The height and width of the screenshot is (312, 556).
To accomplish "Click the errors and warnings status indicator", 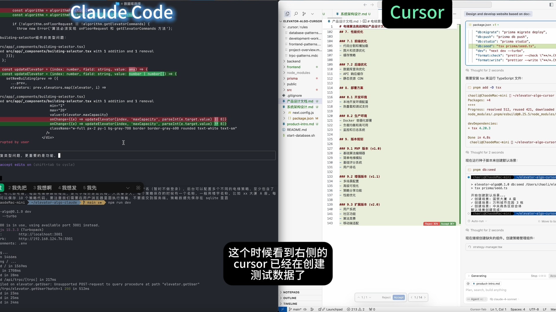I will (356, 309).
